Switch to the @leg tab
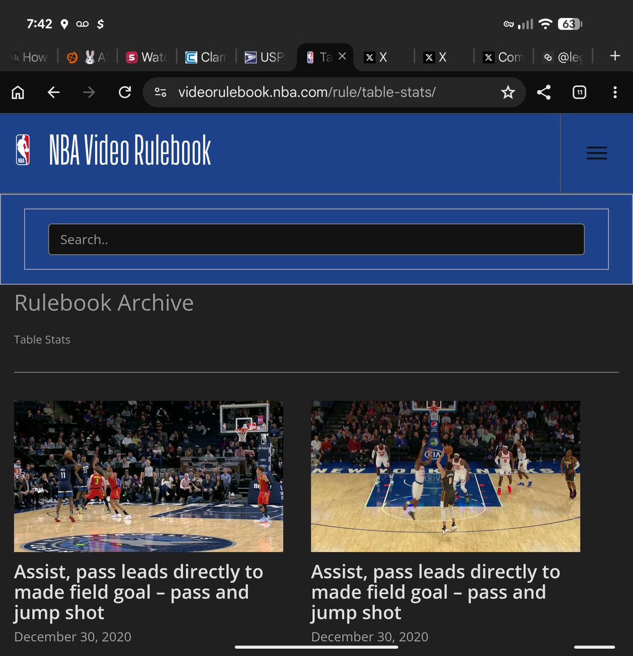633x656 pixels. 563,57
